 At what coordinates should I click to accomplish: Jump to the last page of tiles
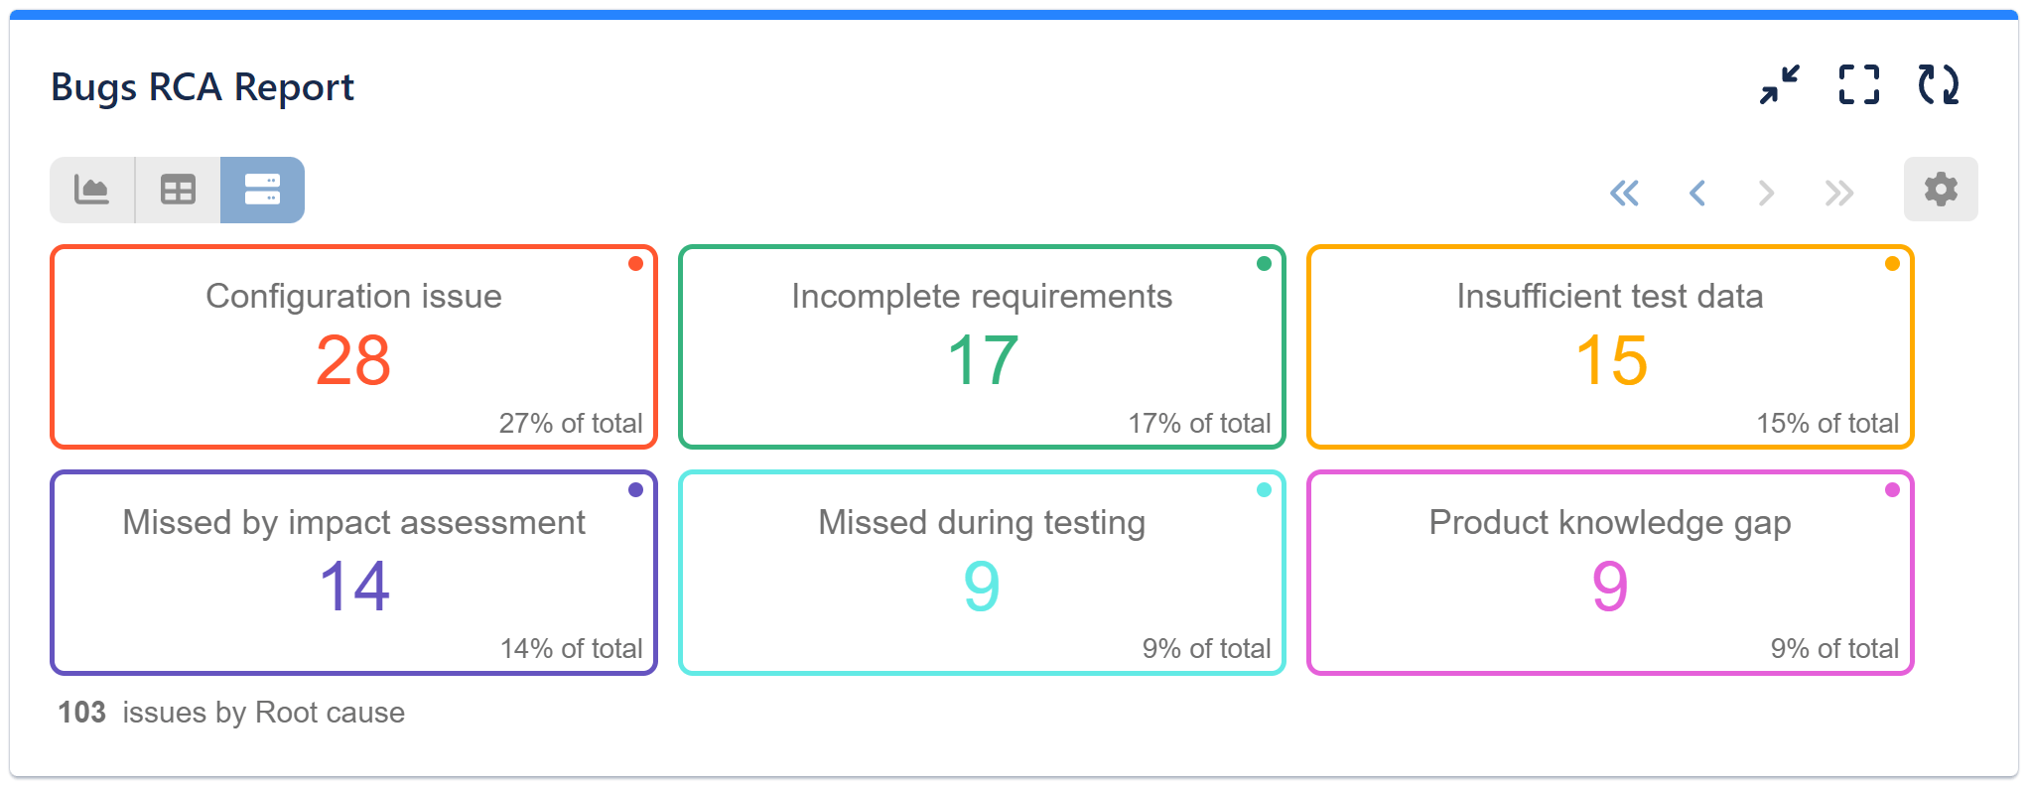coord(1838,193)
